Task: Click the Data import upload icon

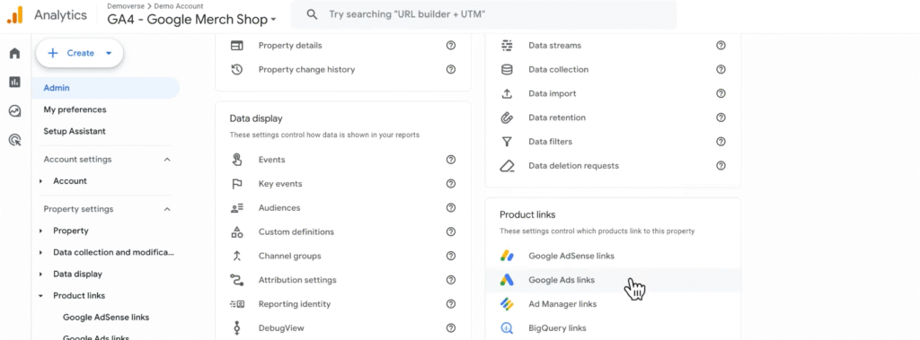Action: [507, 93]
